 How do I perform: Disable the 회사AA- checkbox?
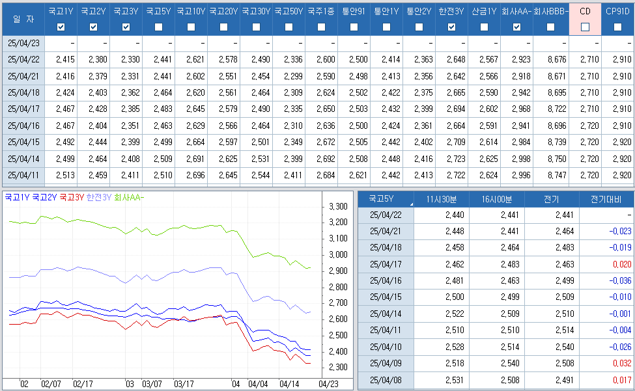(x=516, y=27)
